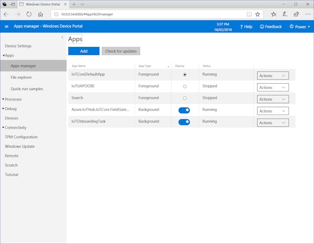Open the reading view icon
314x244 pixels.
tap(249, 14)
